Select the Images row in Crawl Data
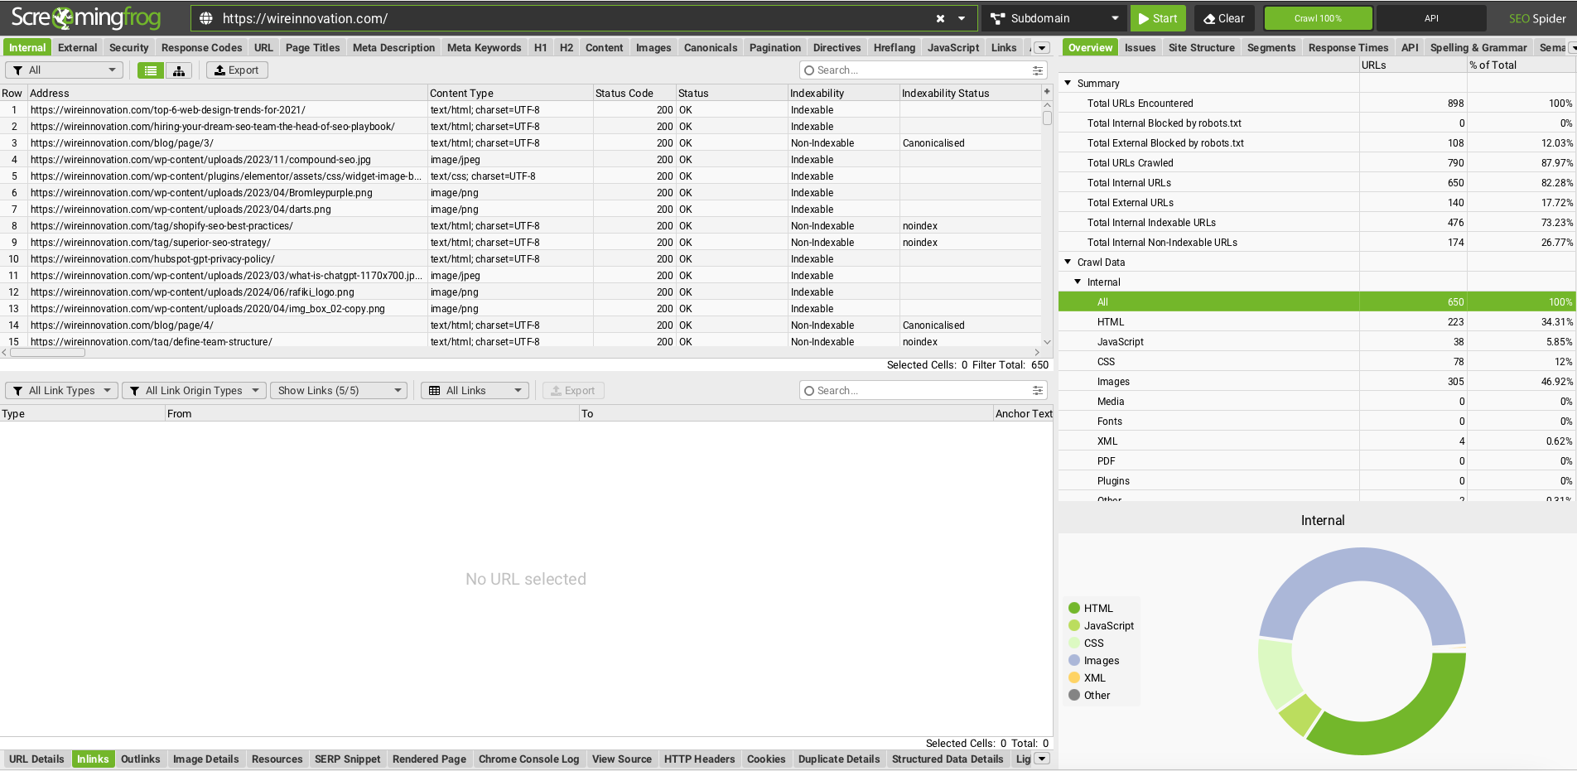The height and width of the screenshot is (771, 1577). pyautogui.click(x=1317, y=382)
